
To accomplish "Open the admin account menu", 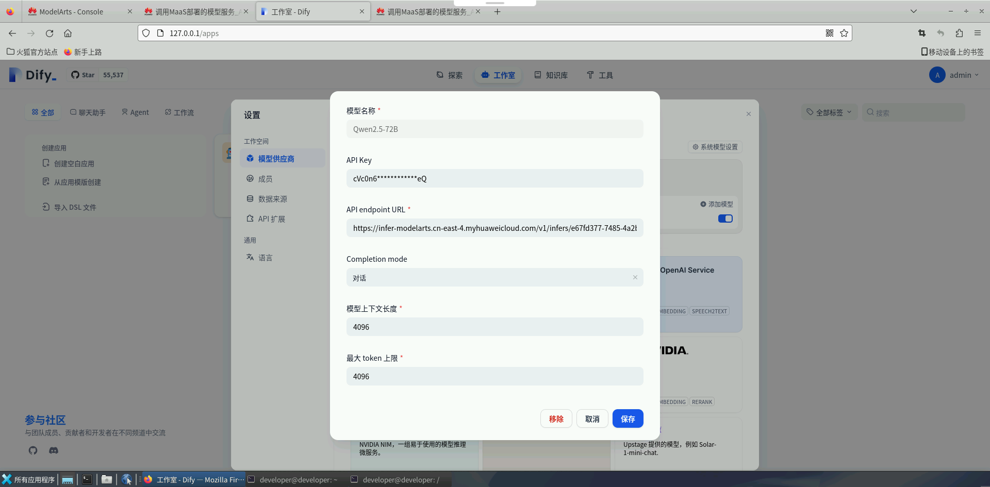I will [954, 75].
